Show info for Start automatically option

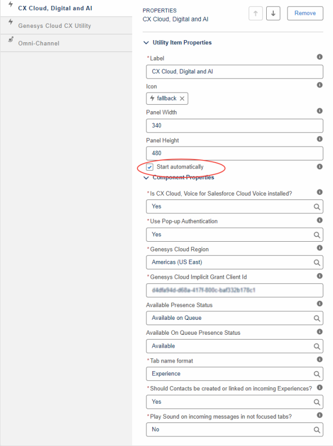click(x=320, y=167)
